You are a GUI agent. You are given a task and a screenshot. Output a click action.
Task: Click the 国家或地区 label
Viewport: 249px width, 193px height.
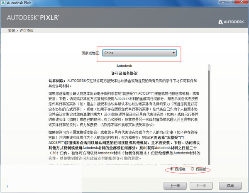click(90, 53)
